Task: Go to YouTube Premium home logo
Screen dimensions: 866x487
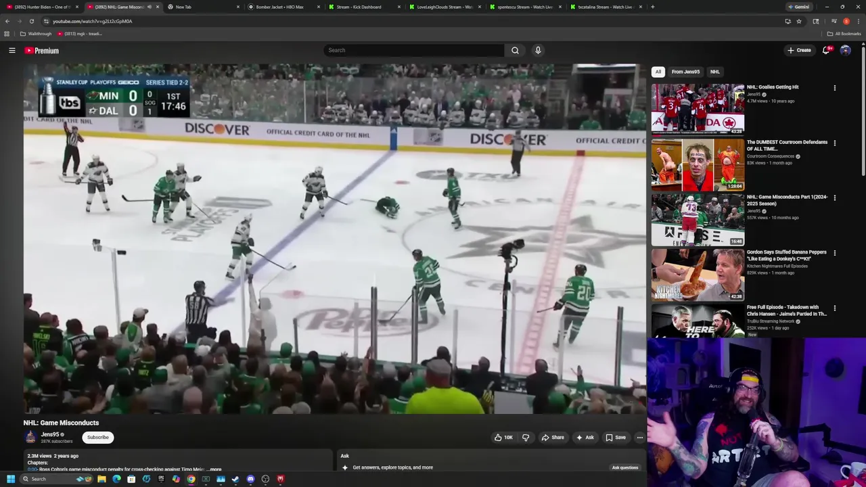Action: click(42, 51)
